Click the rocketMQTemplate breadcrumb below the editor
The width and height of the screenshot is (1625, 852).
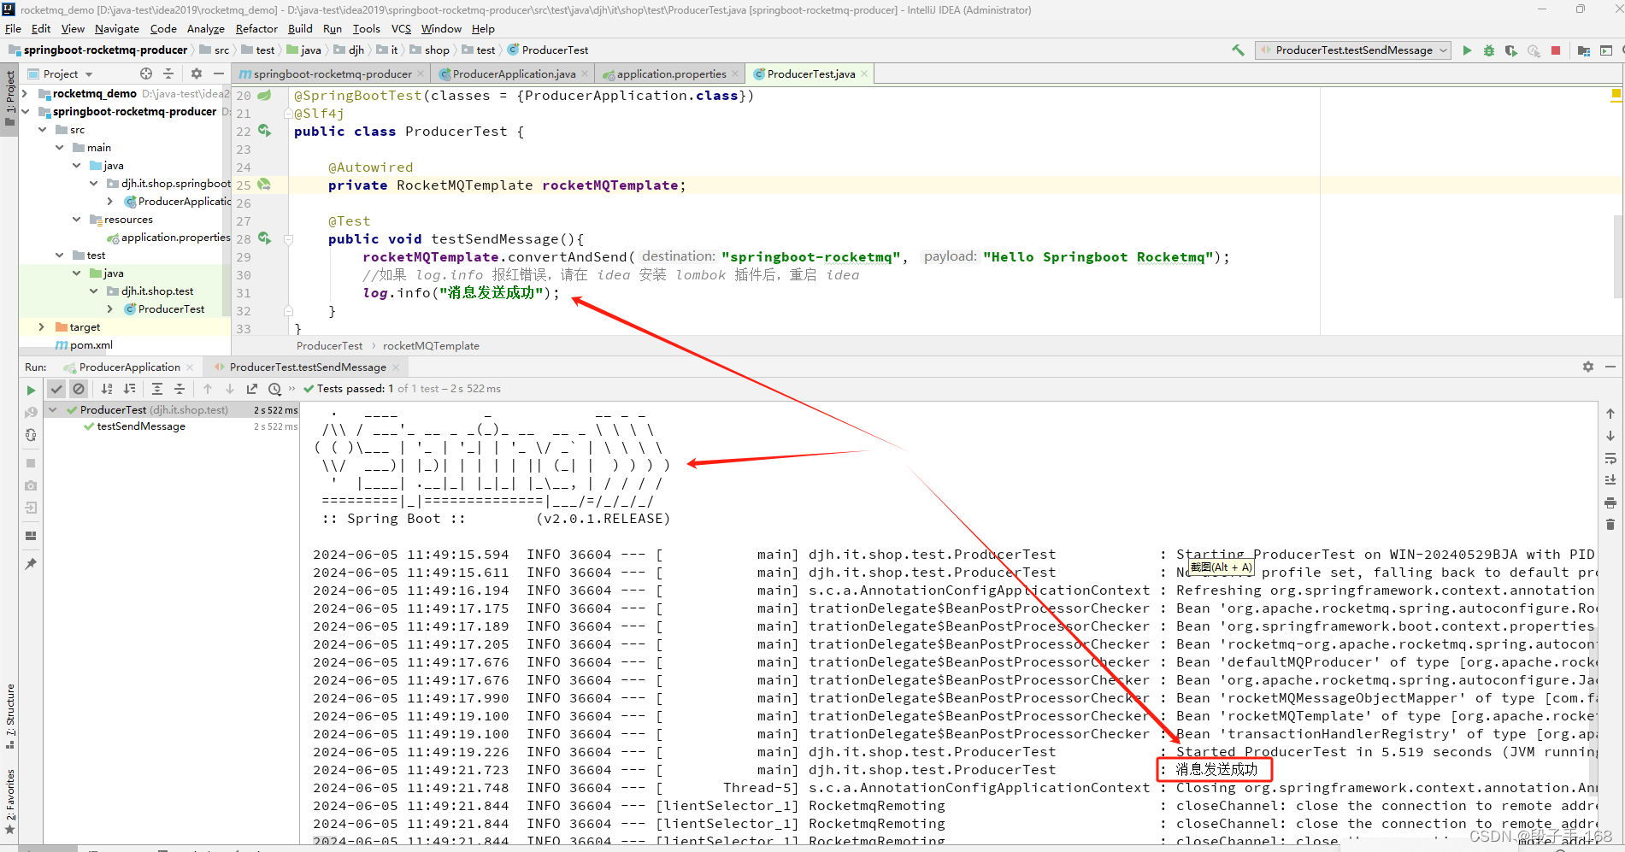(431, 346)
